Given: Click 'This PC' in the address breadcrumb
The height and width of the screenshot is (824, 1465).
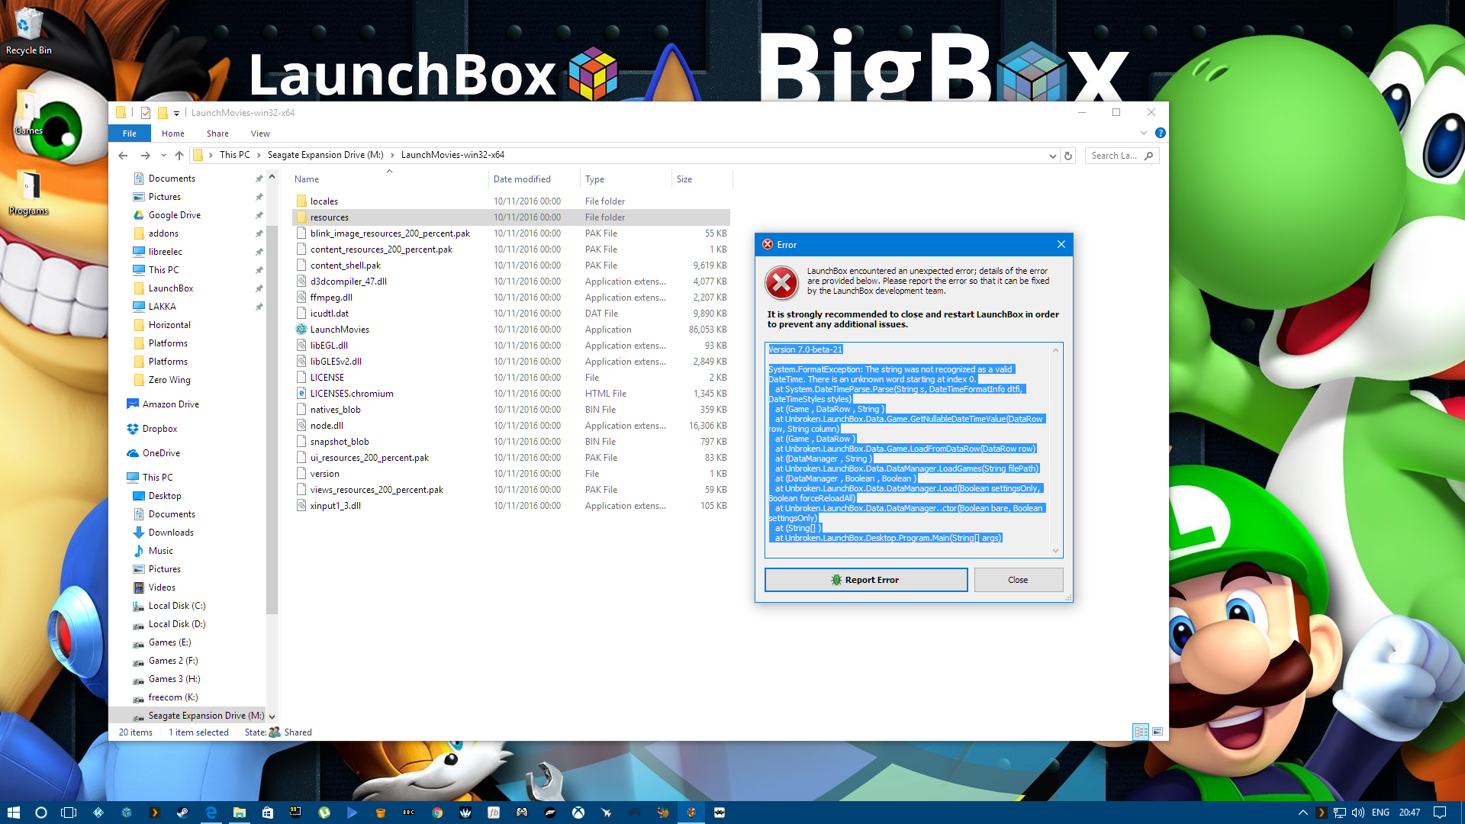Looking at the screenshot, I should point(235,155).
